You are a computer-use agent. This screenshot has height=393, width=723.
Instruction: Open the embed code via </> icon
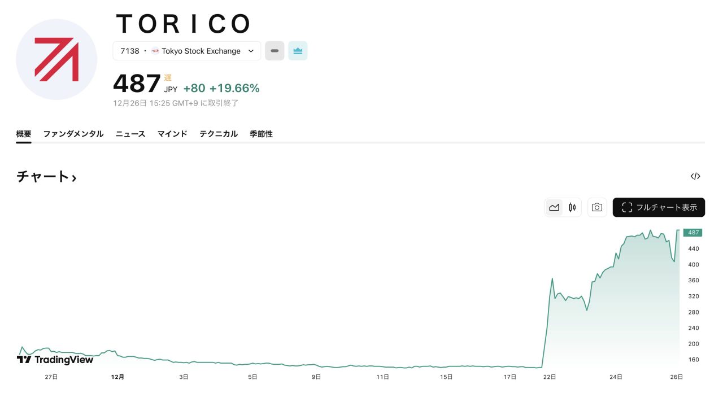click(x=695, y=176)
